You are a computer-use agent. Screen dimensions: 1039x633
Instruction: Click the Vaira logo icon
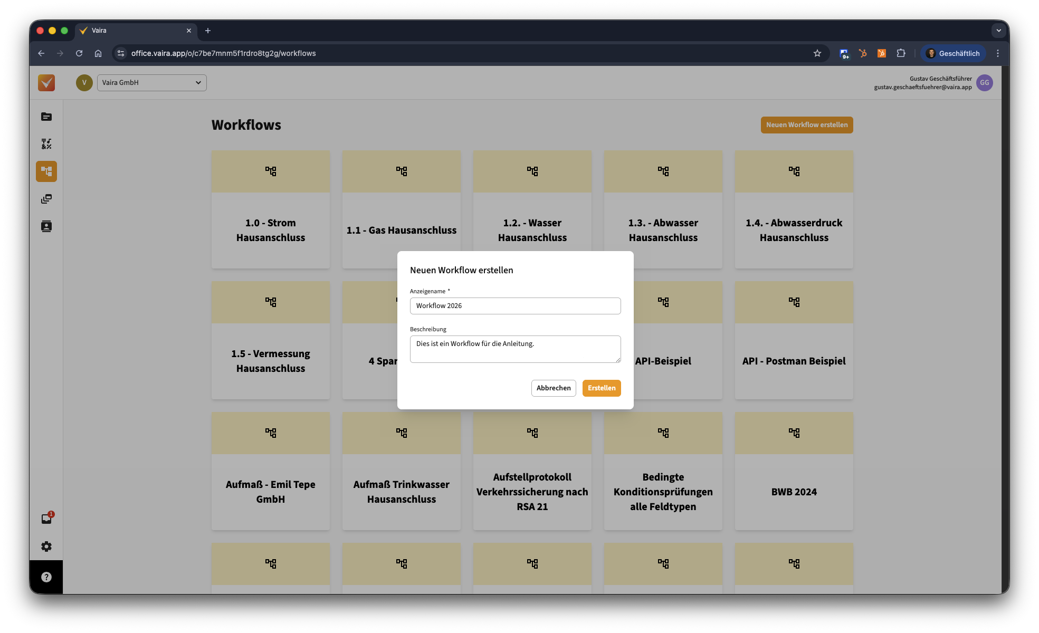click(46, 83)
